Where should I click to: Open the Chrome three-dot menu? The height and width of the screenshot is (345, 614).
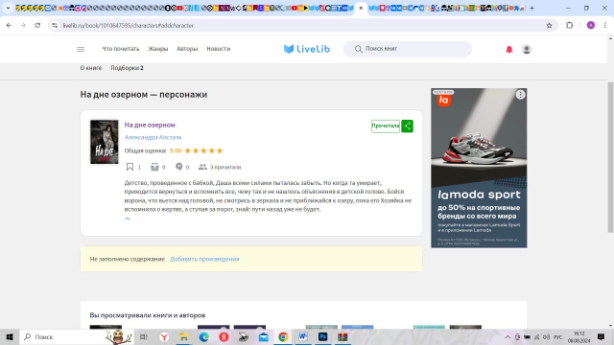pyautogui.click(x=605, y=26)
